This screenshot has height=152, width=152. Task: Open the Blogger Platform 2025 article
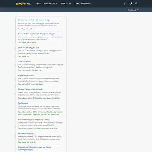click(26, 133)
